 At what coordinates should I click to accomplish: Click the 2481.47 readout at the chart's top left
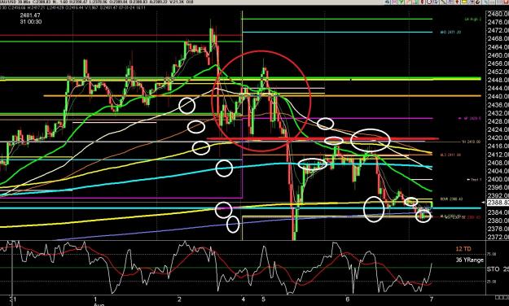pos(30,15)
